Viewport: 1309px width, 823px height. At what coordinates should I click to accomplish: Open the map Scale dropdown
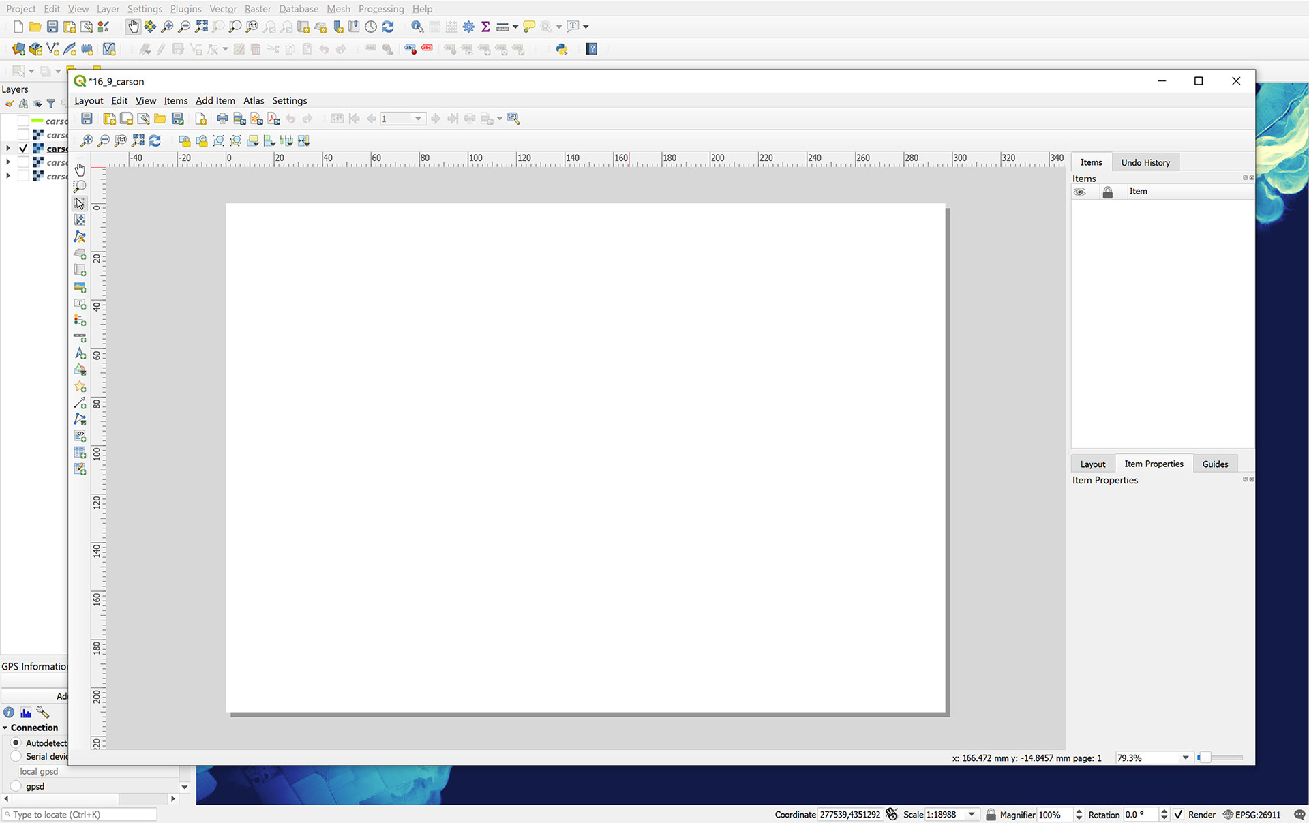pyautogui.click(x=972, y=815)
